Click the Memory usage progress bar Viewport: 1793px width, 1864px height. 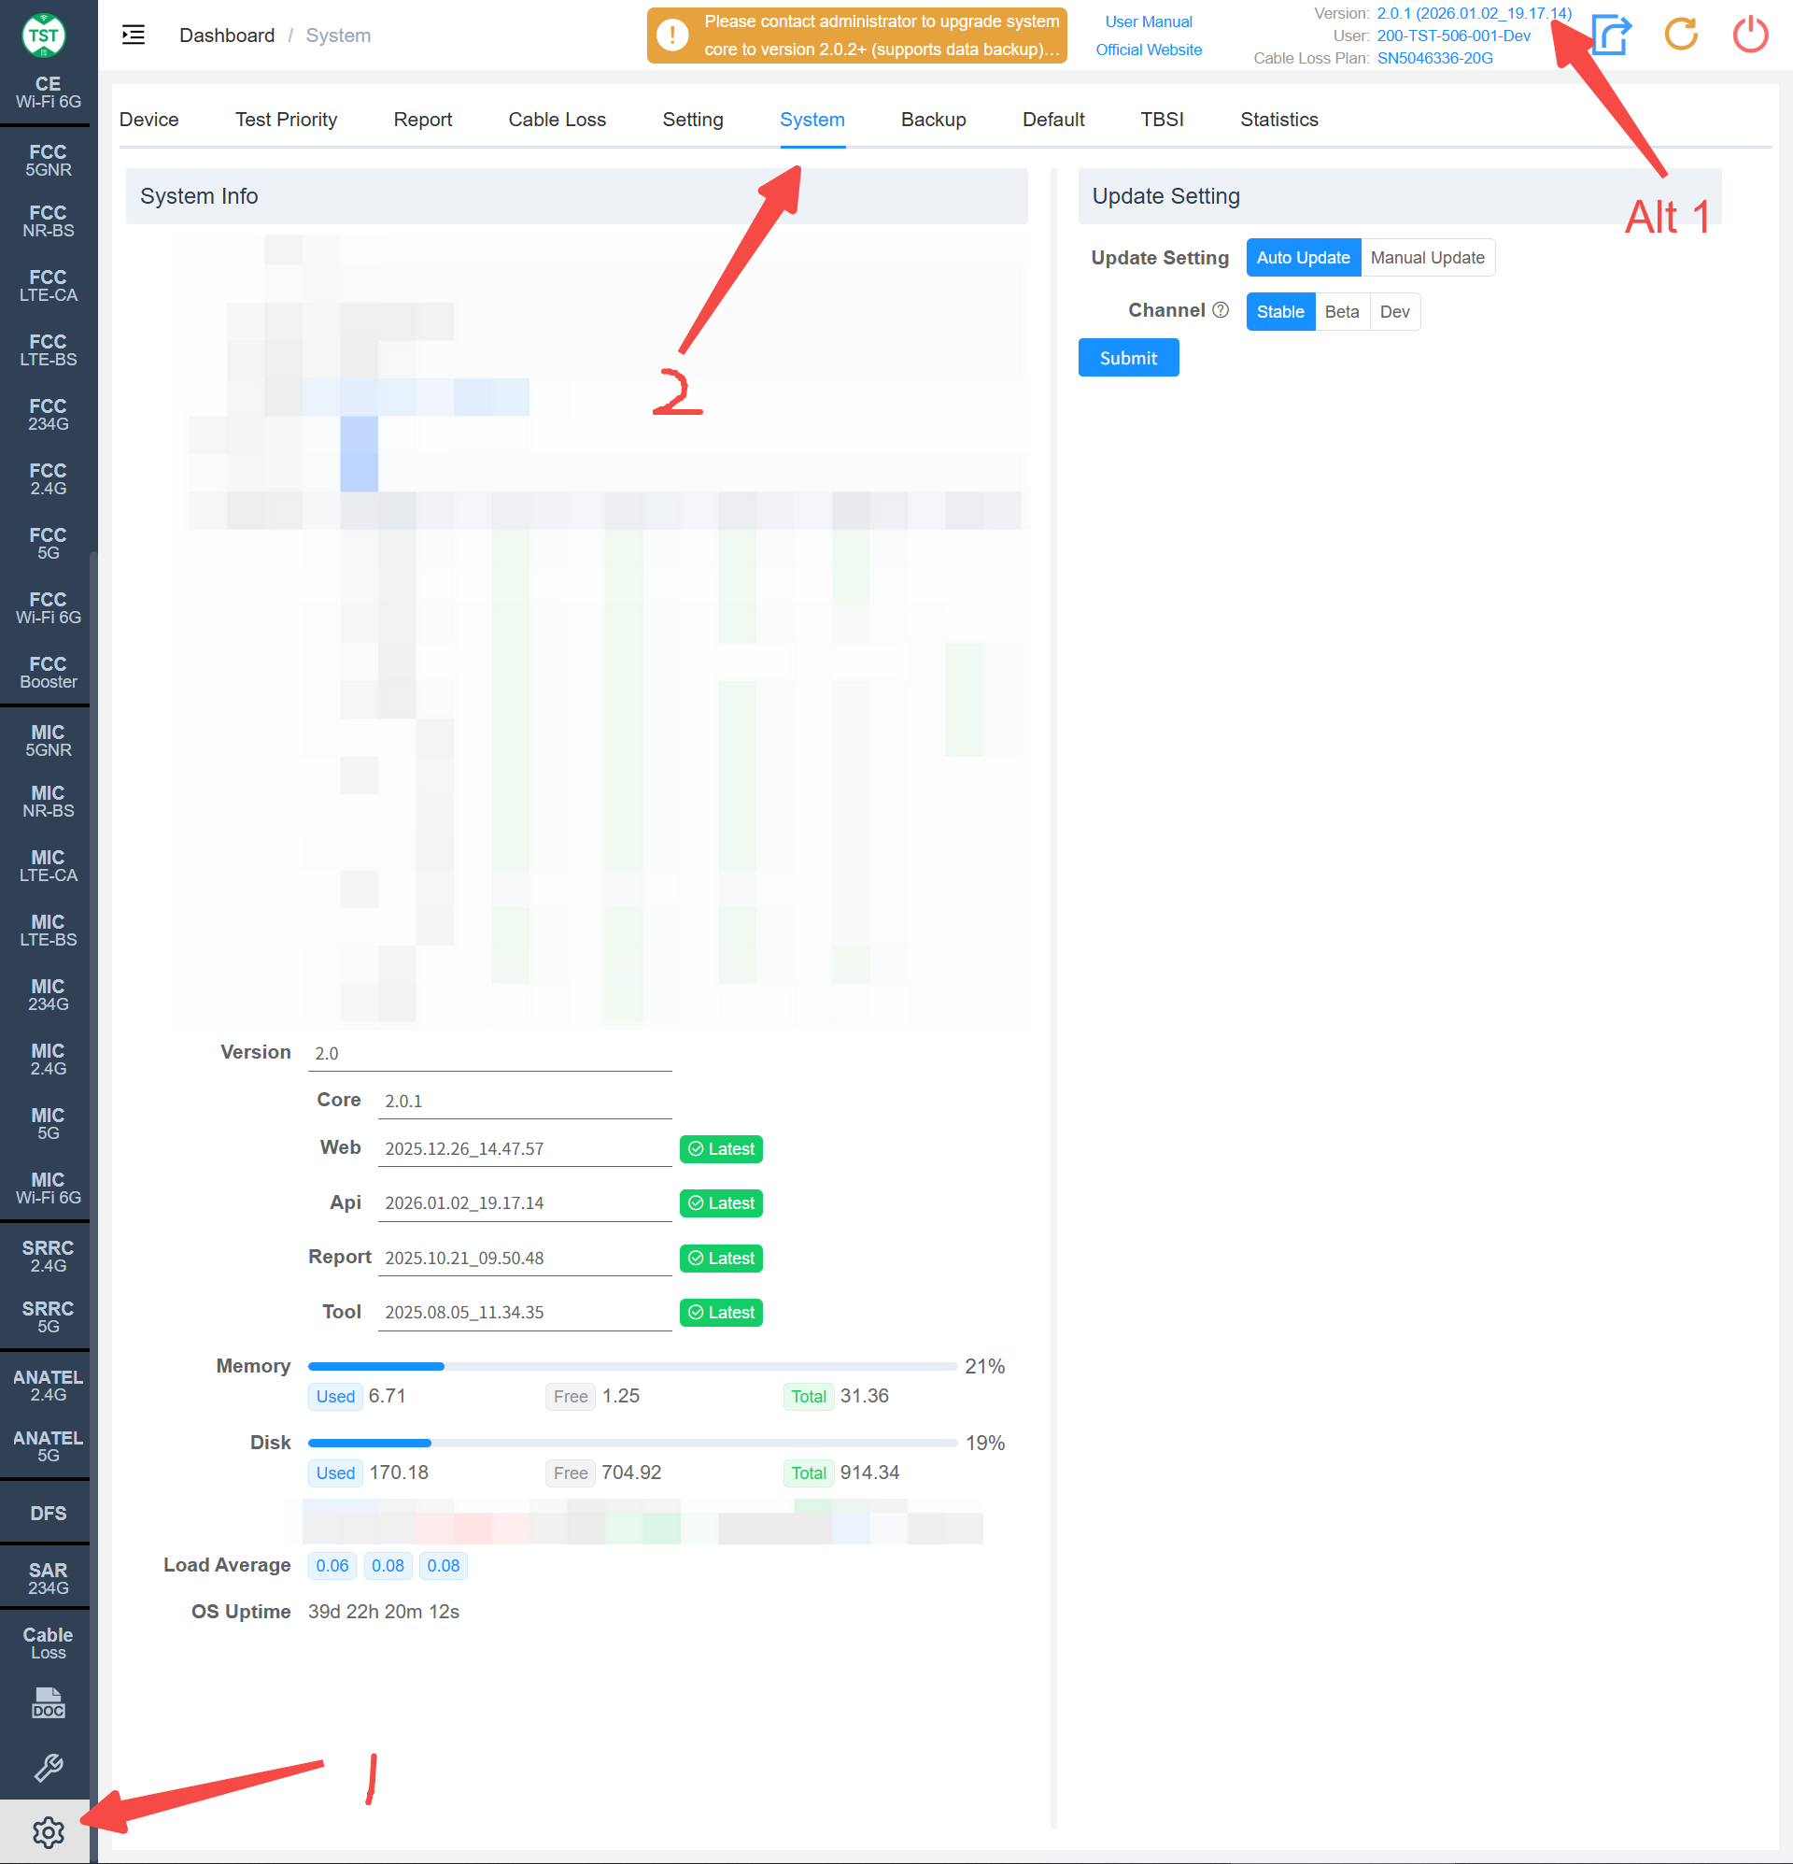632,1366
